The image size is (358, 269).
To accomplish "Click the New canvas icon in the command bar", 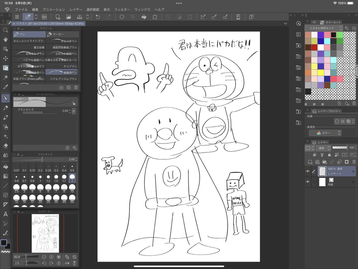I will point(58,17).
